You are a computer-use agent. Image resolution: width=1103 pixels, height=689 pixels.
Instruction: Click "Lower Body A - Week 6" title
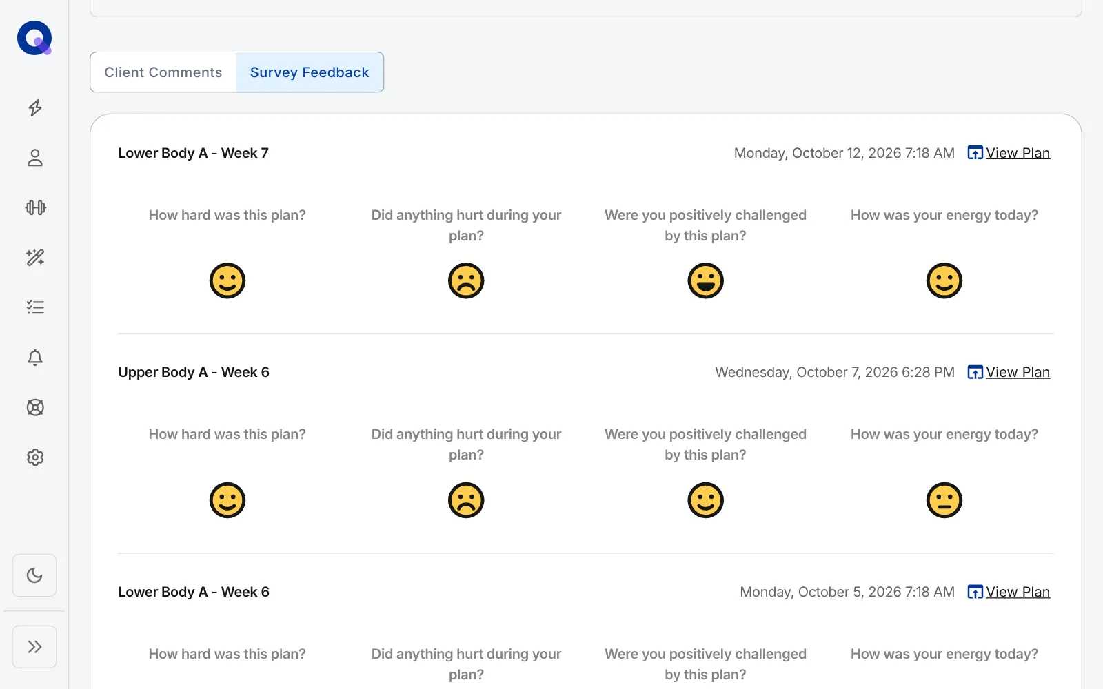(x=194, y=592)
